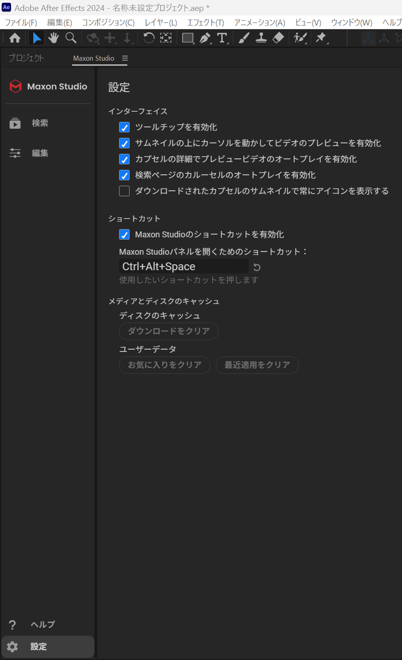
Task: Click the Ctrl+Alt+Space shortcut field
Action: coord(183,267)
